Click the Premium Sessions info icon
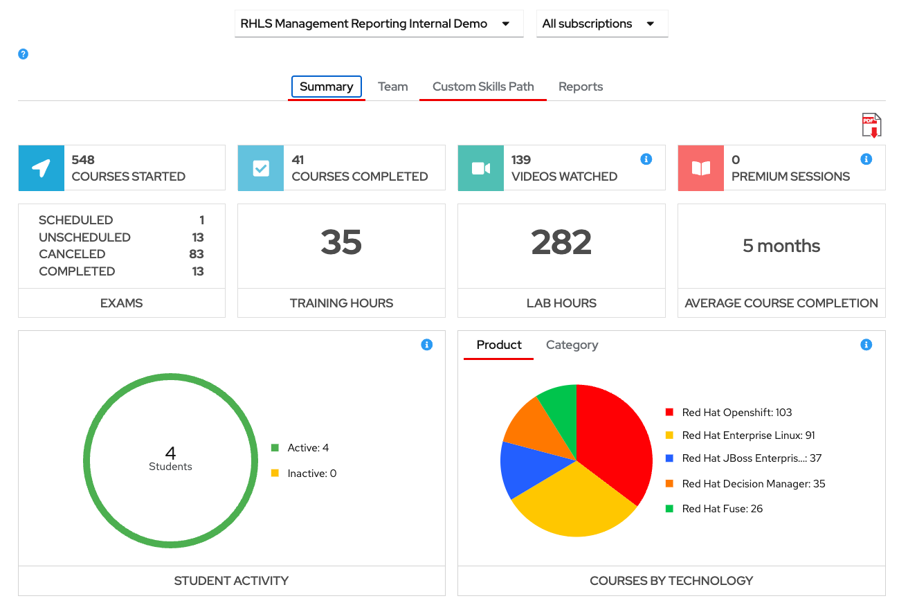This screenshot has height=603, width=908. 866,159
